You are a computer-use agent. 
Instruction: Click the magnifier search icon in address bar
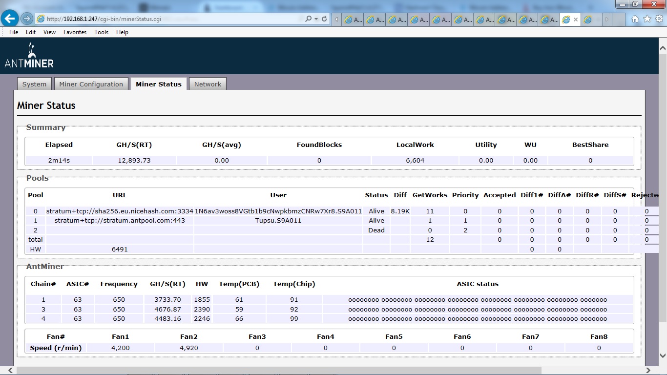point(309,19)
